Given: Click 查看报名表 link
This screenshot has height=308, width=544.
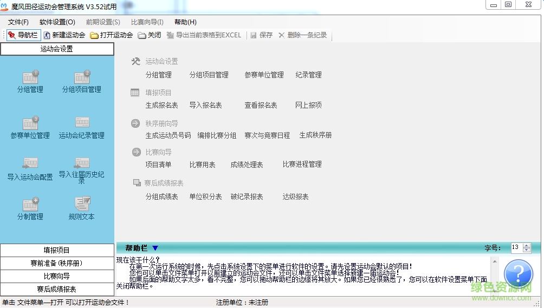Looking at the screenshot, I should pos(261,106).
